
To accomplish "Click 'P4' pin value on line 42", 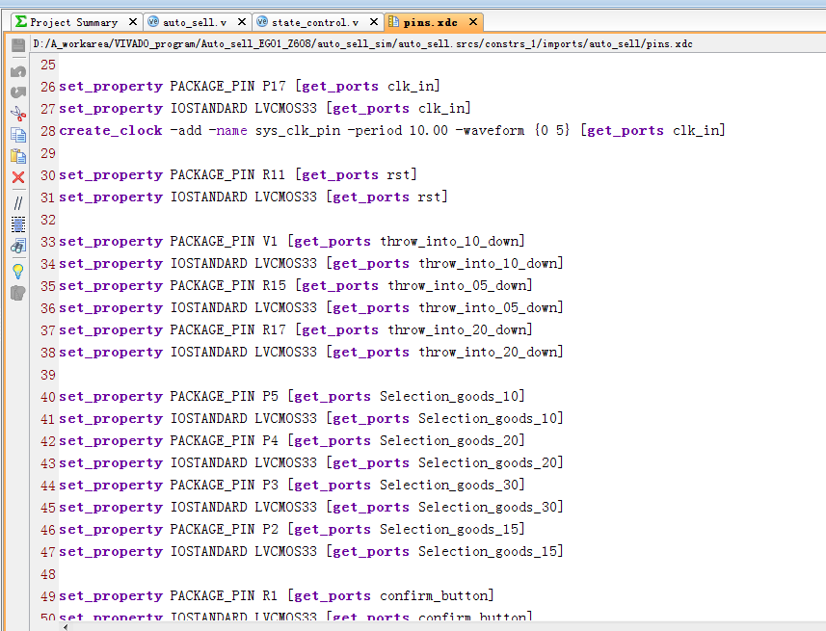I will point(270,440).
